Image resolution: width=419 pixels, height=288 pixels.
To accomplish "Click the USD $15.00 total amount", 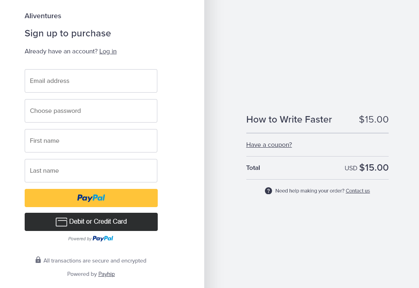I will (366, 168).
